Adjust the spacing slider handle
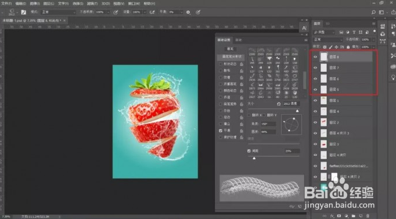396x219 pixels. tap(254, 158)
